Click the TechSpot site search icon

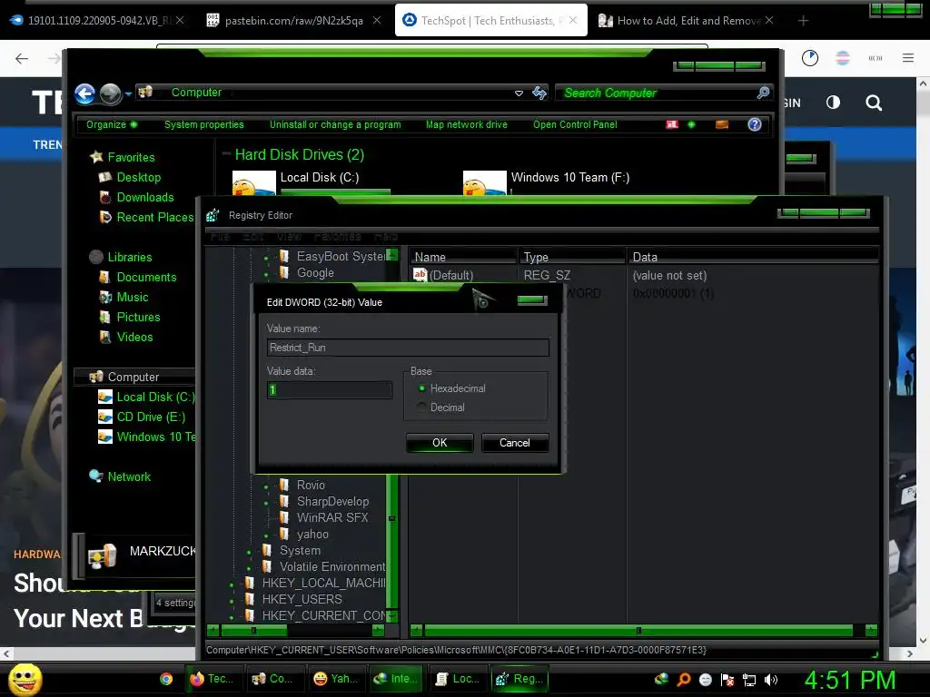tap(873, 103)
